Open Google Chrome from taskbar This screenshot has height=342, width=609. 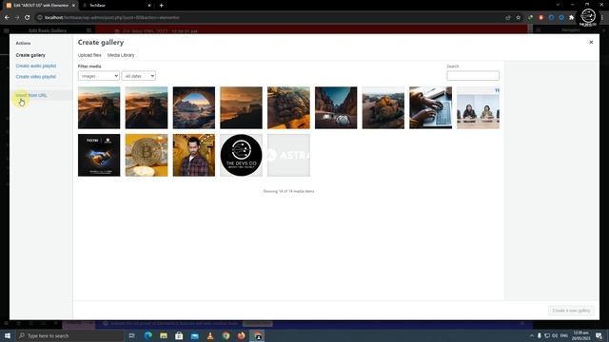coord(226,335)
